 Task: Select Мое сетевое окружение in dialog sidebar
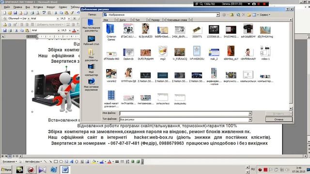click(x=91, y=85)
